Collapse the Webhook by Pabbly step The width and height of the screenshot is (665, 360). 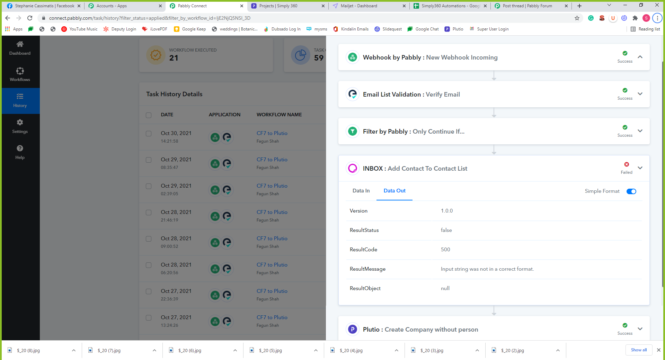640,57
